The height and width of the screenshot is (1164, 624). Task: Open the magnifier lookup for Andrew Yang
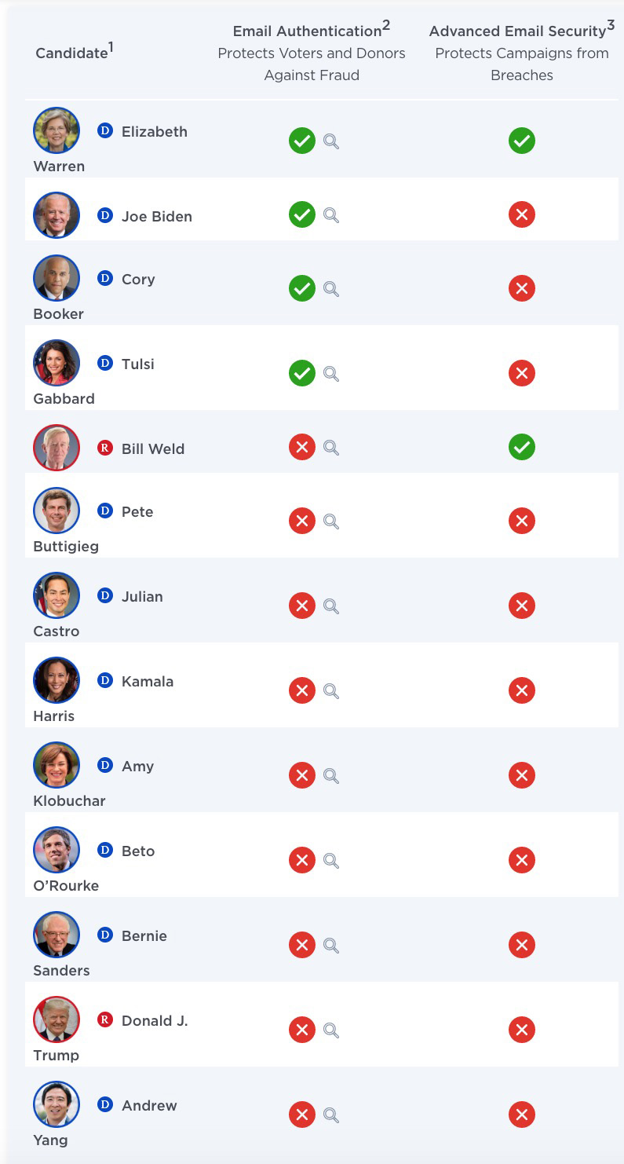(x=331, y=1115)
